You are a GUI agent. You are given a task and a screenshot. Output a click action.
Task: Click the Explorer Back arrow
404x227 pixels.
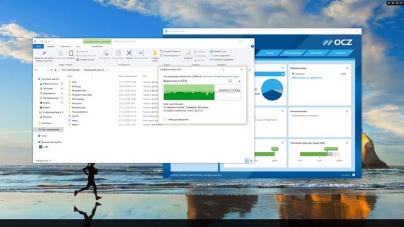(x=37, y=70)
